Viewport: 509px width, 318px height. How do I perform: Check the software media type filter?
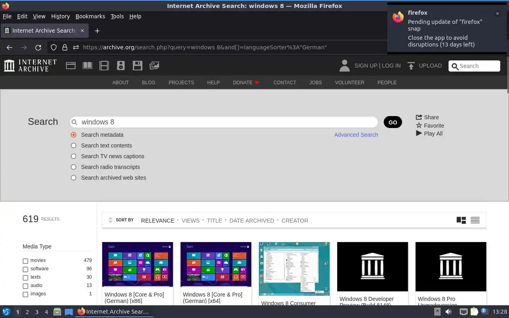[25, 270]
